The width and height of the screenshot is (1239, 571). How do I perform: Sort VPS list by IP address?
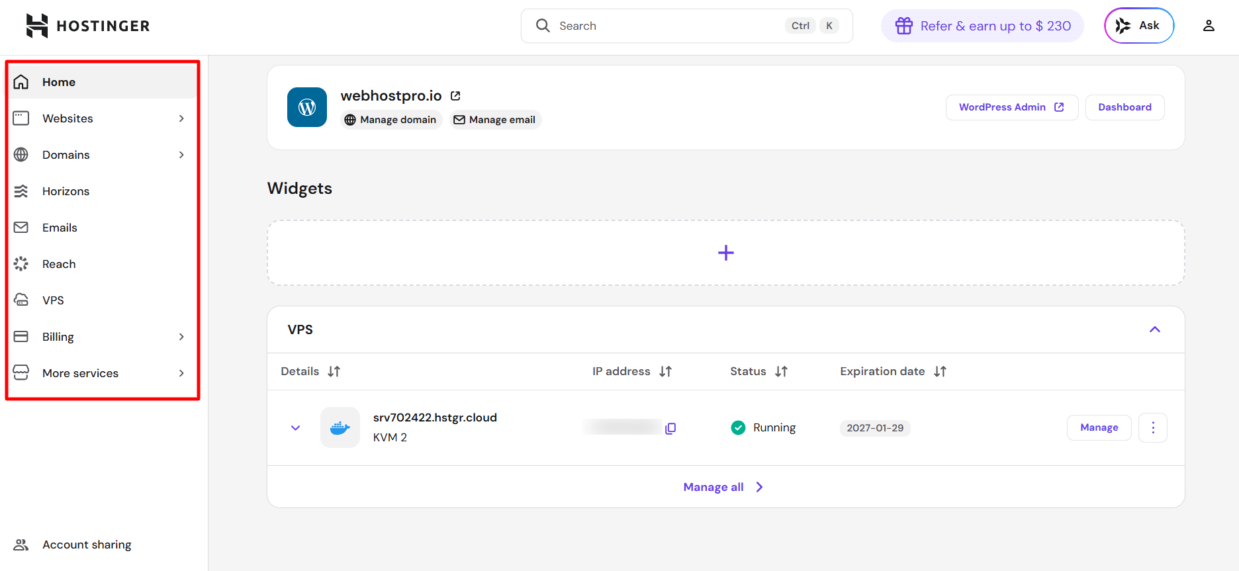pos(666,372)
